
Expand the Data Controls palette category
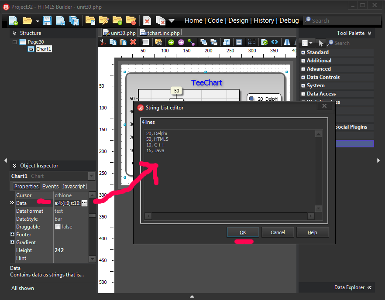pyautogui.click(x=303, y=77)
